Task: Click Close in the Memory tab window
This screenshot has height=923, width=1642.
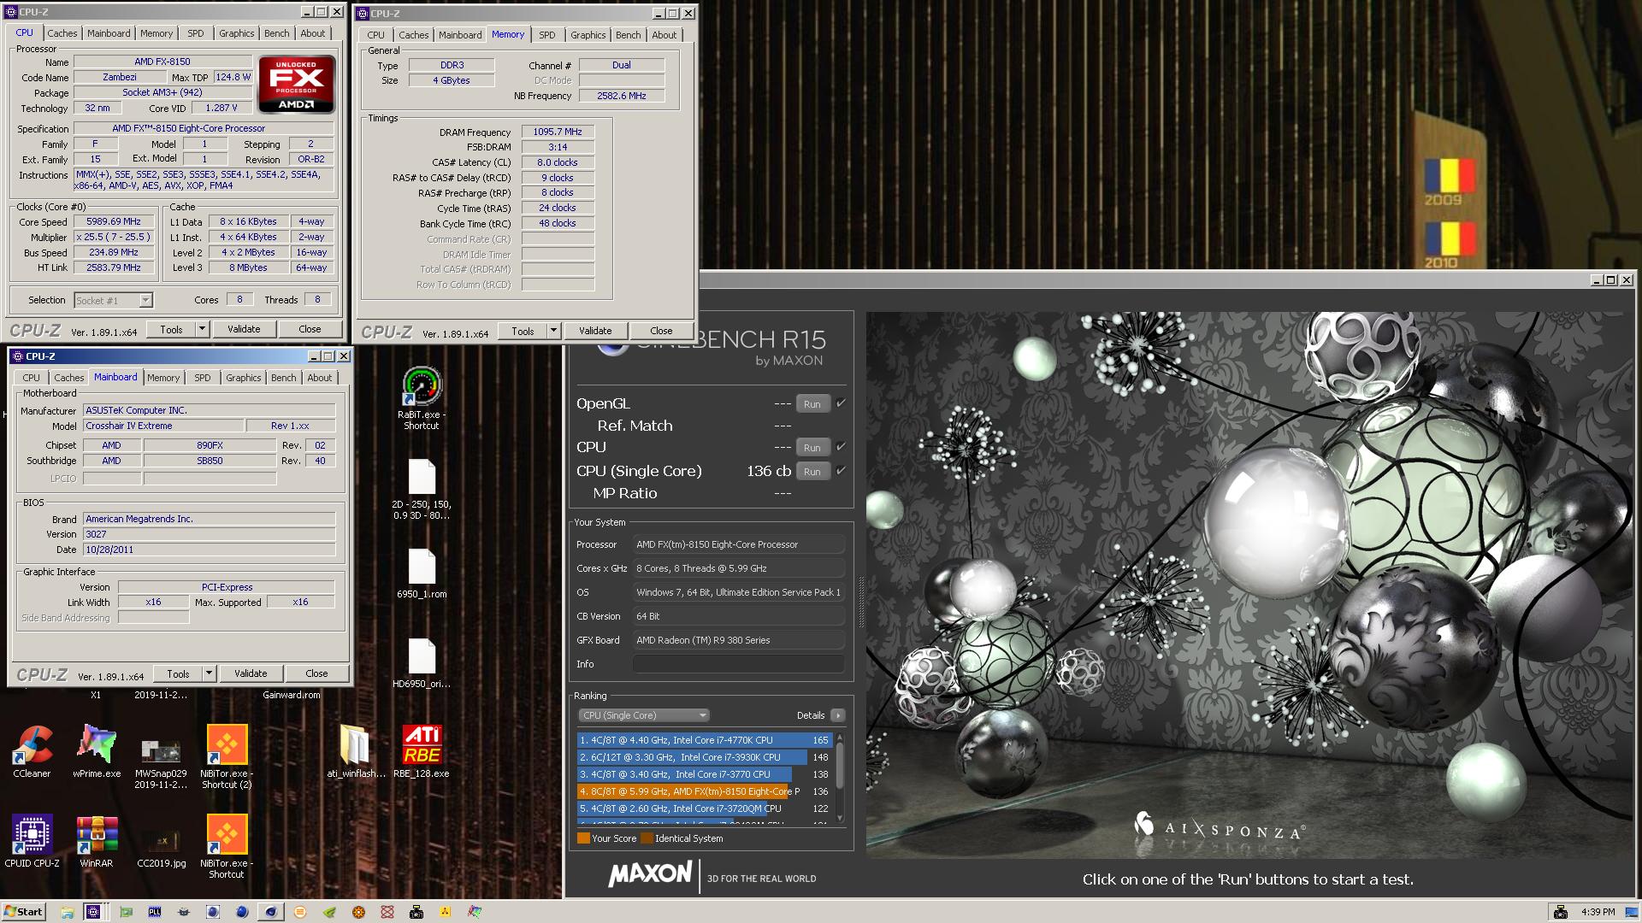Action: click(661, 331)
